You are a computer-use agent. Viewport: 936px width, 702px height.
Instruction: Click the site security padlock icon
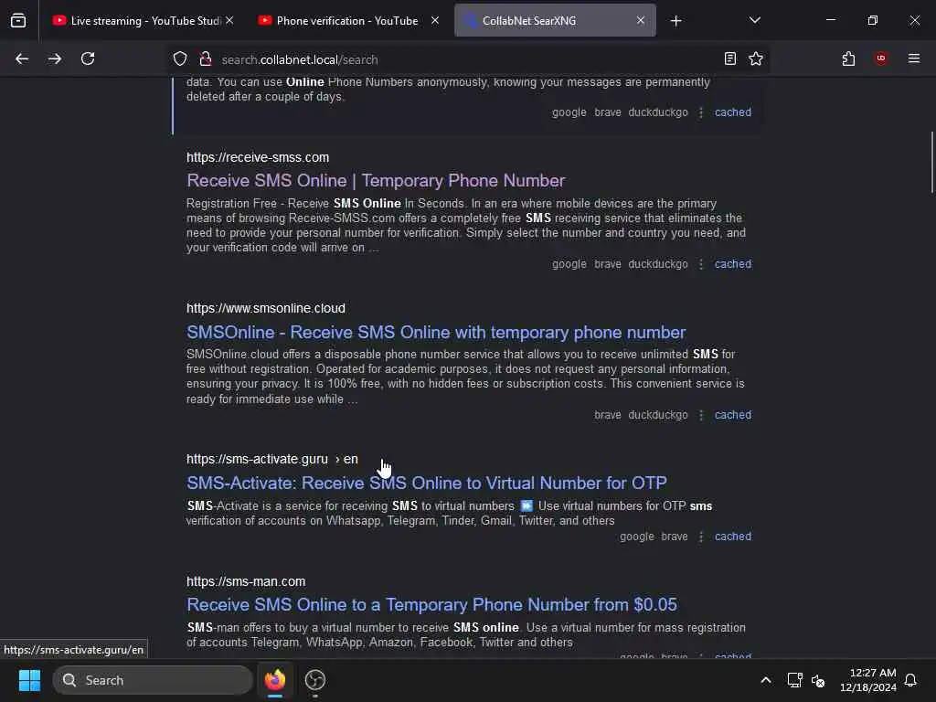click(x=206, y=58)
